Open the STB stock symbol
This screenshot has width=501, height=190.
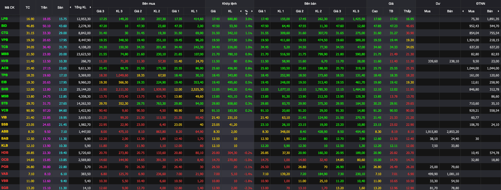click(4, 103)
